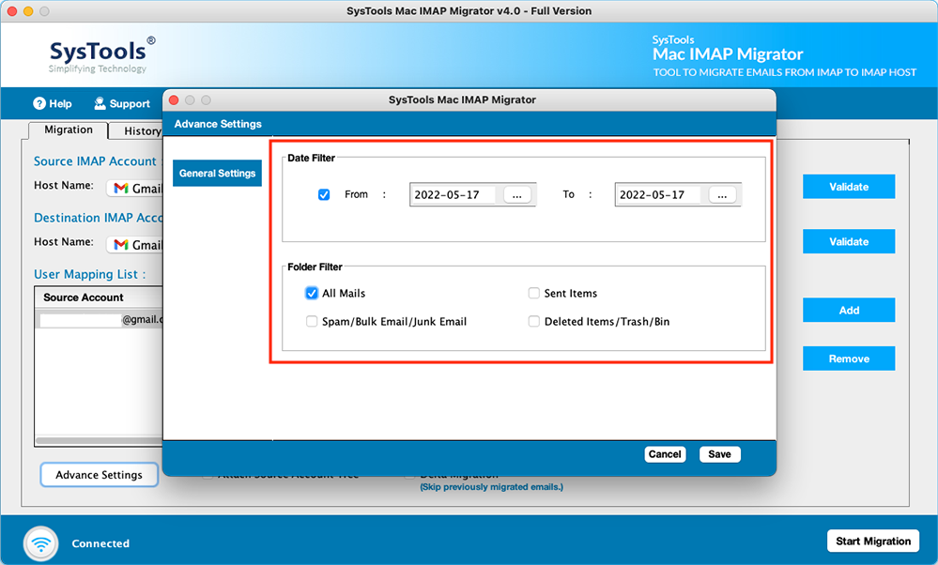Click the Source Account column header

(100, 298)
